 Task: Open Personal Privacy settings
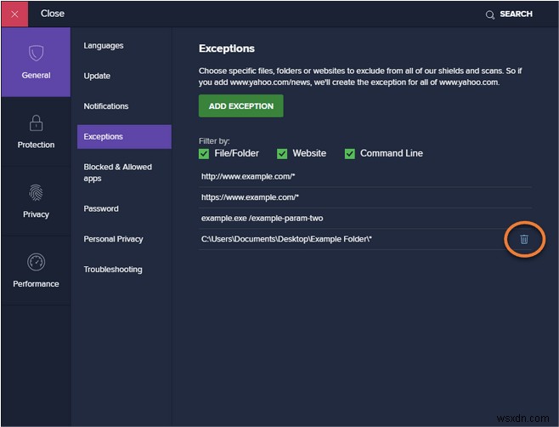[113, 239]
